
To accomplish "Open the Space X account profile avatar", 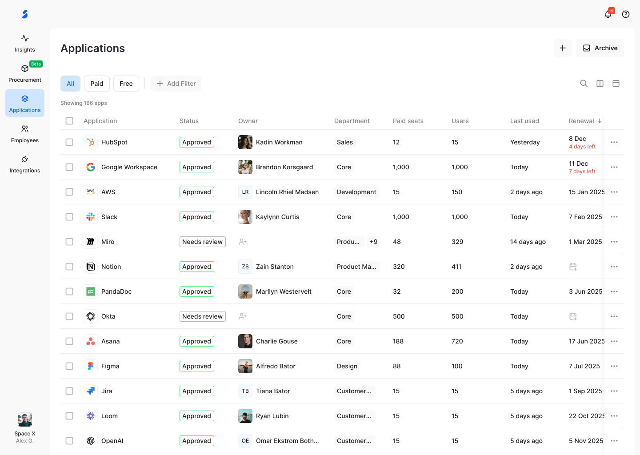I will (25, 419).
